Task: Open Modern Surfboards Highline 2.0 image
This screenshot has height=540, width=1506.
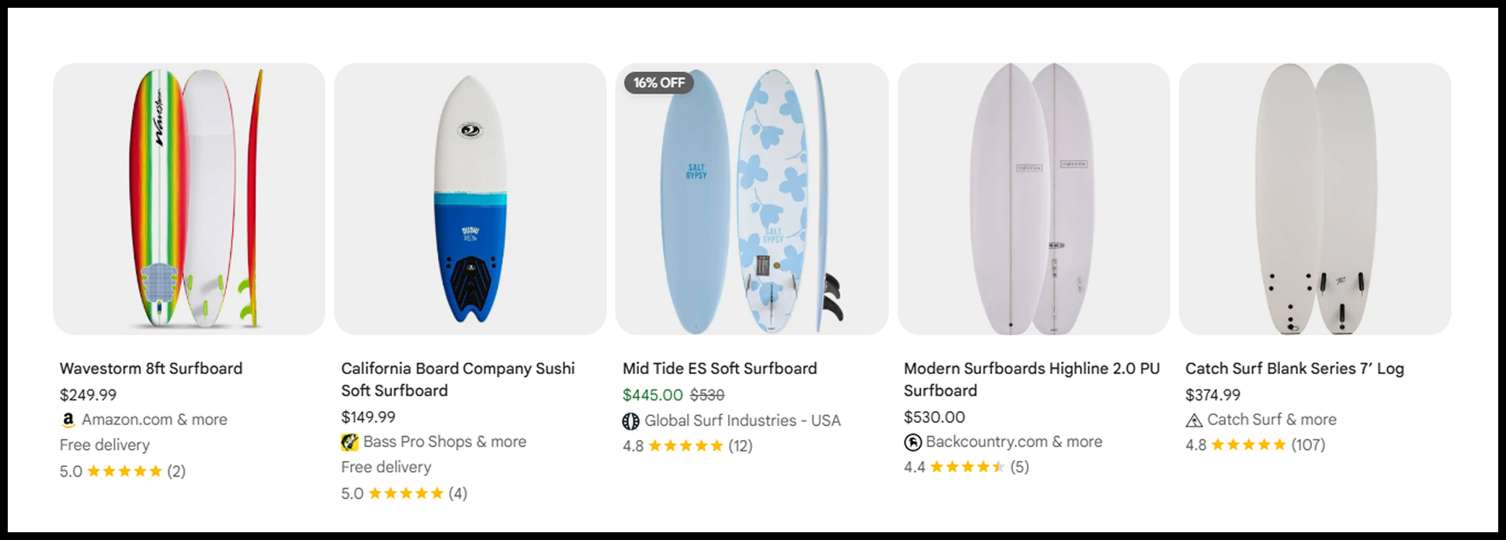Action: pos(1033,199)
